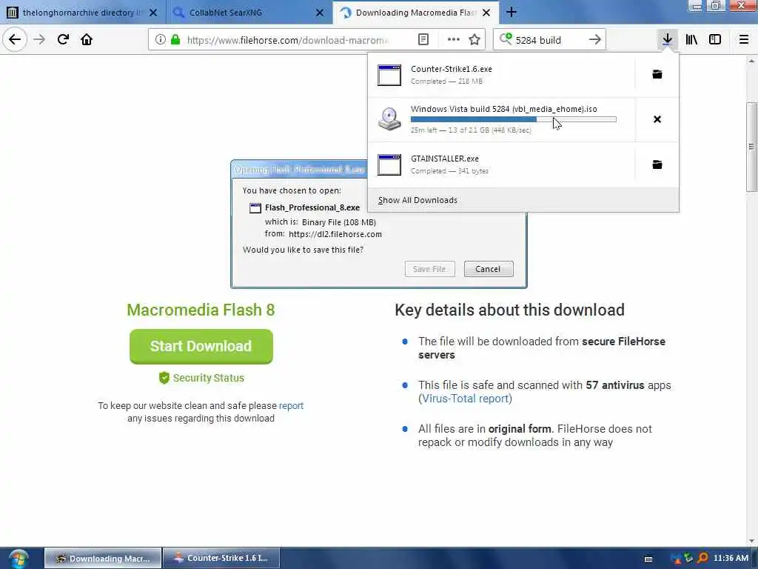Screen dimensions: 758x569
Task: Switch to Counter-Strike 1.6 taskbar window
Action: coord(221,558)
